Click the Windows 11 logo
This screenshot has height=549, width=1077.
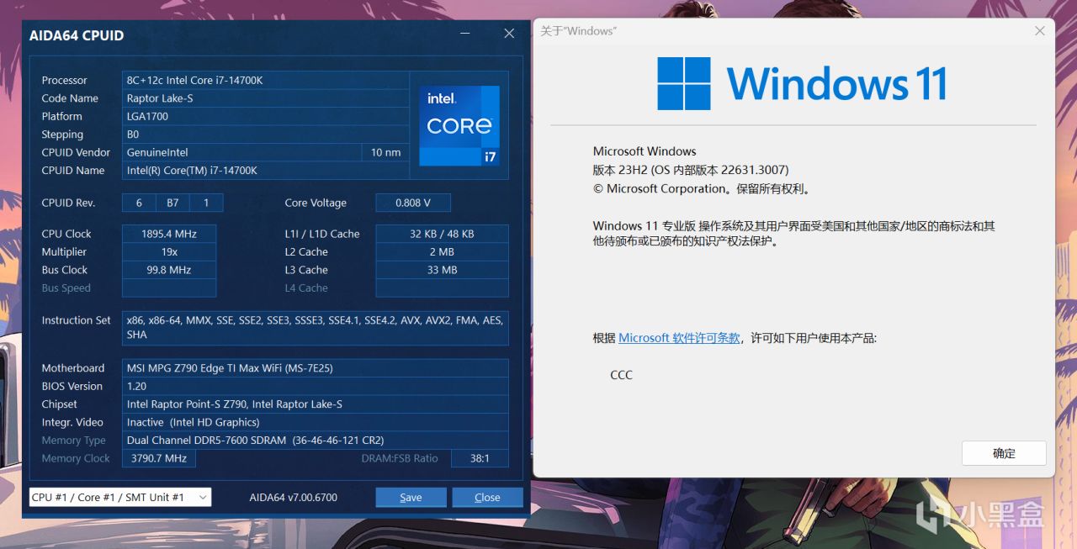pos(802,83)
